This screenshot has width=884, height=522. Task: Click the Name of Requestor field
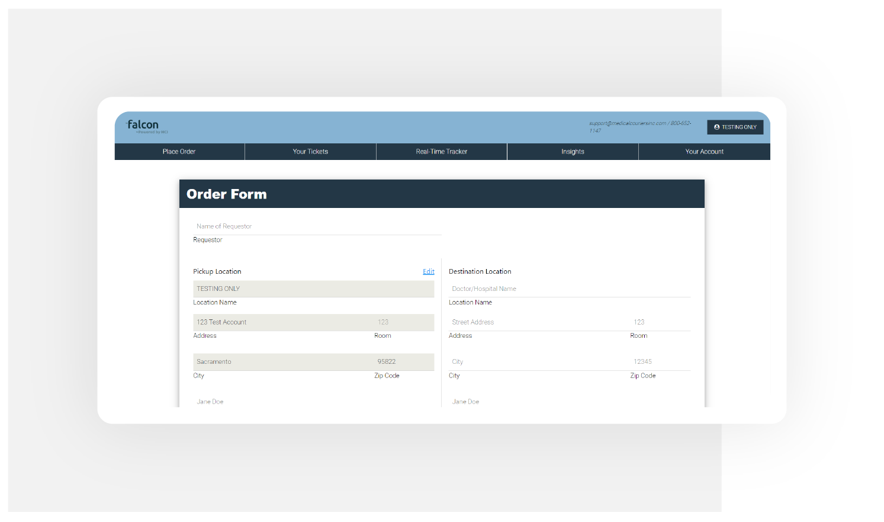[x=317, y=226]
